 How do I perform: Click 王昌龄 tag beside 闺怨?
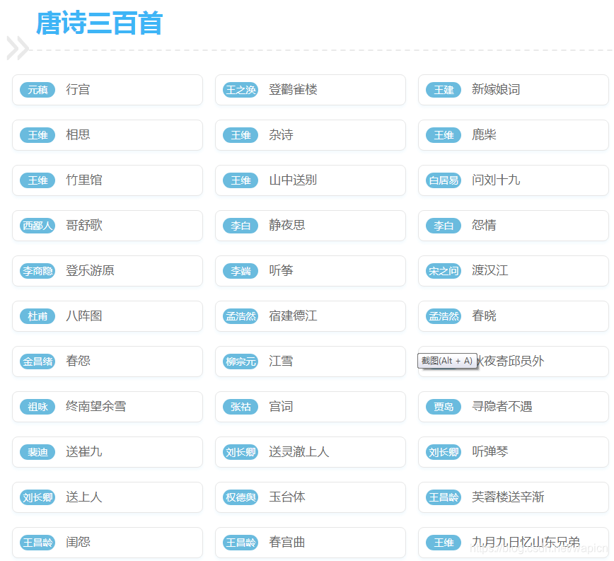[37, 543]
